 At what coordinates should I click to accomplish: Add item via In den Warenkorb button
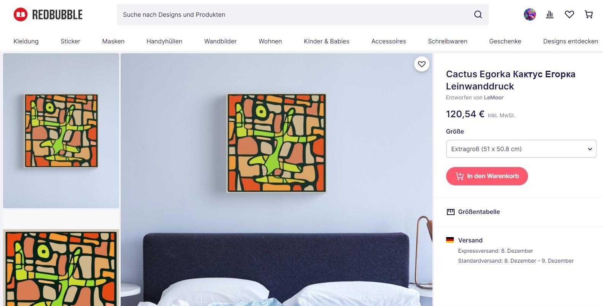(x=487, y=176)
